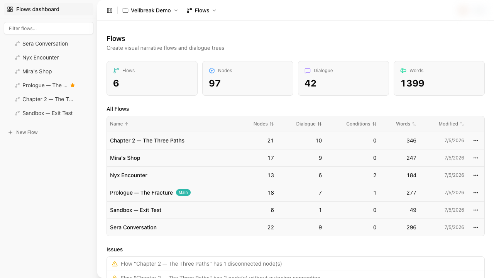
Task: Open Sera Conversation row in the table
Action: click(x=296, y=227)
